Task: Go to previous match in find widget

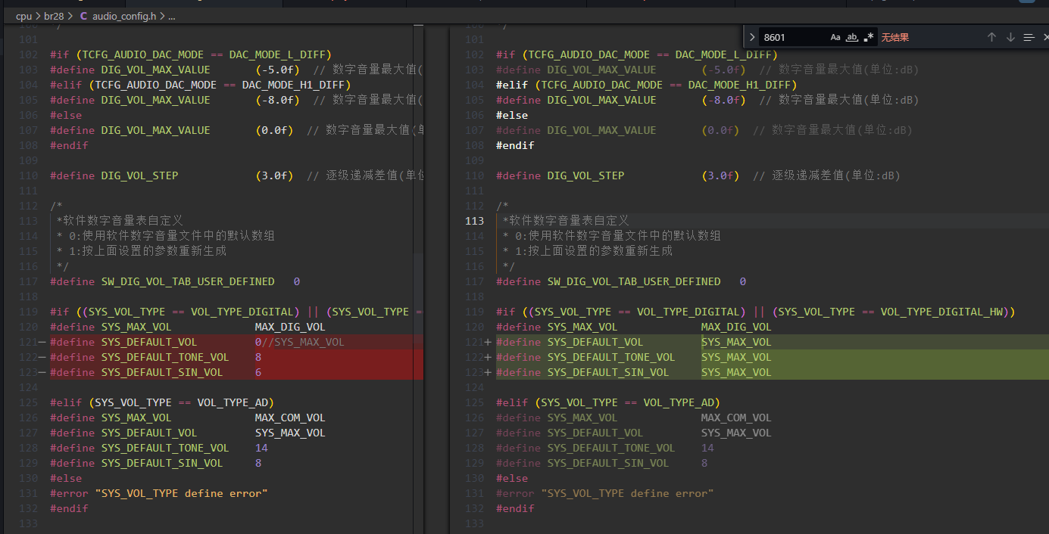Action: click(991, 37)
